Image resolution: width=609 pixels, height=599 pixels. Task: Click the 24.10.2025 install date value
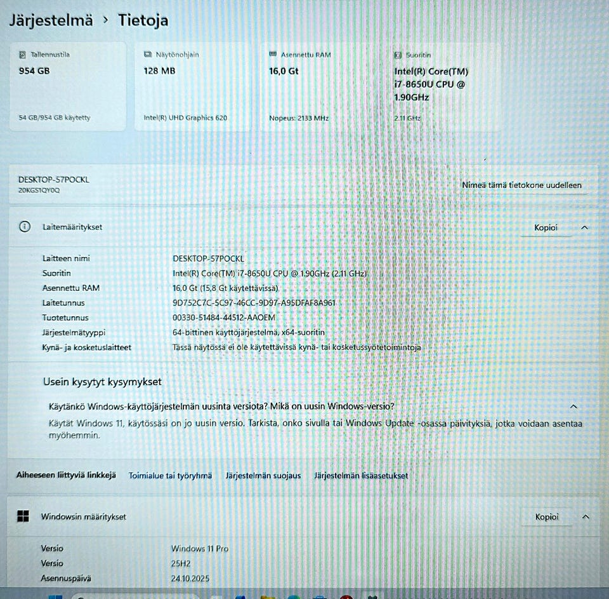pos(190,579)
